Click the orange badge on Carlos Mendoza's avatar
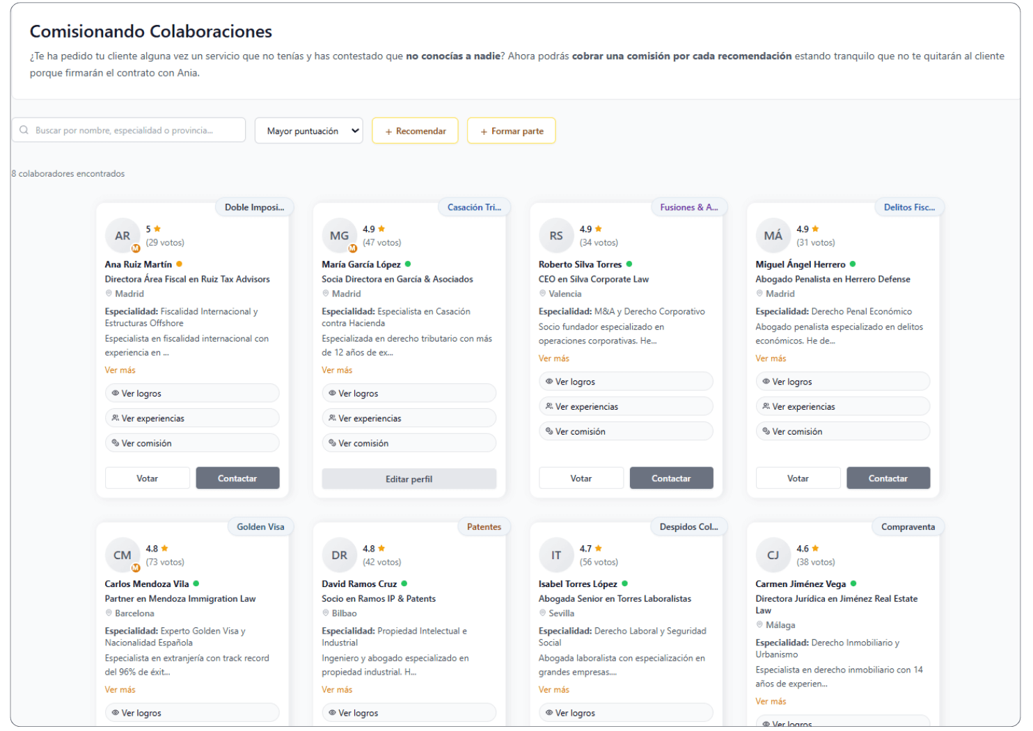The width and height of the screenshot is (1033, 731). 136,568
